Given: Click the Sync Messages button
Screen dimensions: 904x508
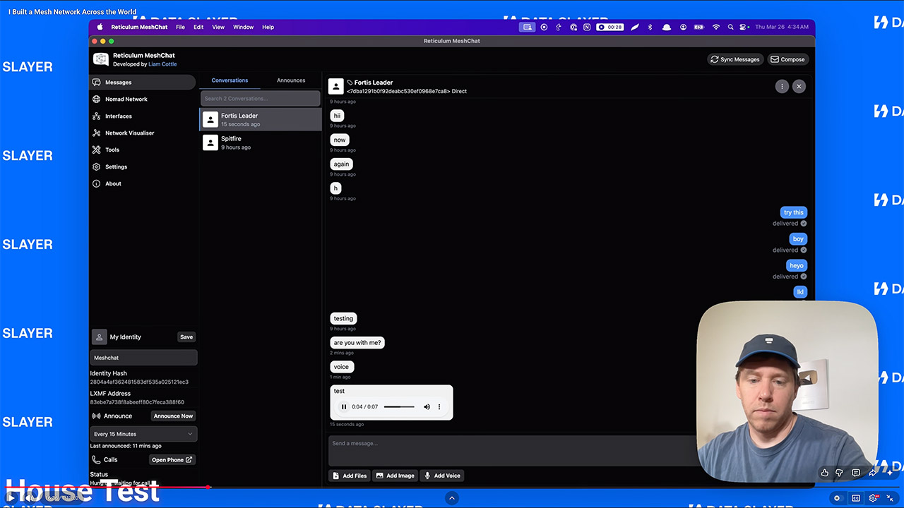Looking at the screenshot, I should point(735,59).
